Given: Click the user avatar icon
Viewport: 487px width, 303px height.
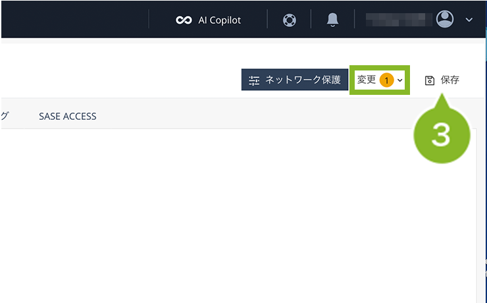Looking at the screenshot, I should 446,19.
